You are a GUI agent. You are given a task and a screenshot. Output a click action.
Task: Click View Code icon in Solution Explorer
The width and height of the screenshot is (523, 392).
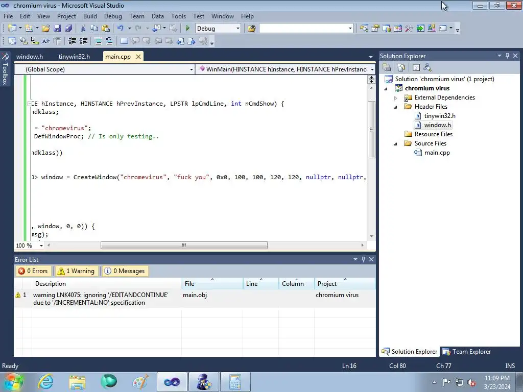click(416, 68)
